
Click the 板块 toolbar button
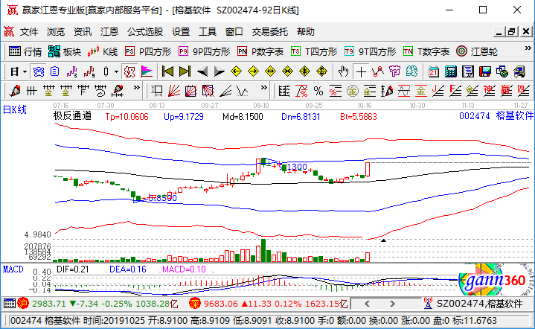65,51
